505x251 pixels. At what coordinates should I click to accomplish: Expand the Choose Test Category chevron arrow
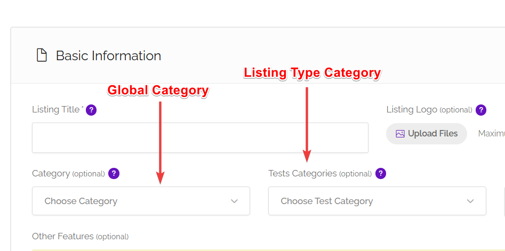pos(470,201)
